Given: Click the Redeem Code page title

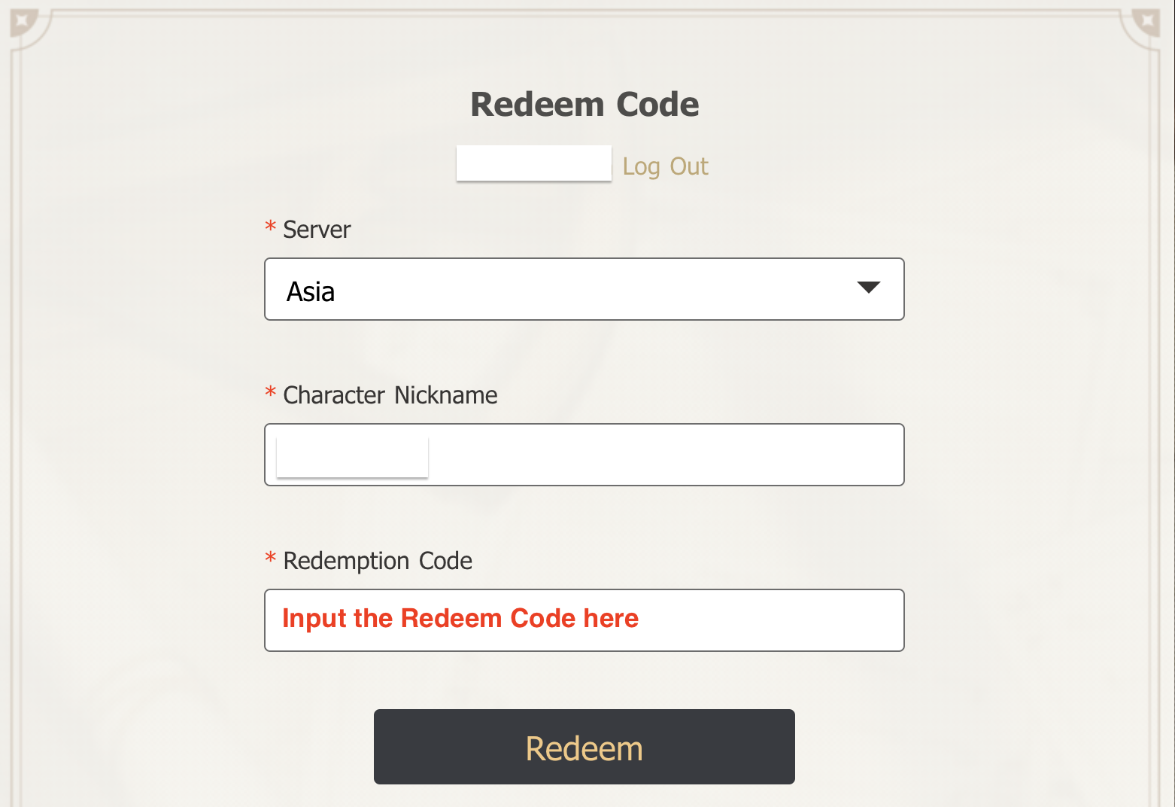Looking at the screenshot, I should (584, 104).
